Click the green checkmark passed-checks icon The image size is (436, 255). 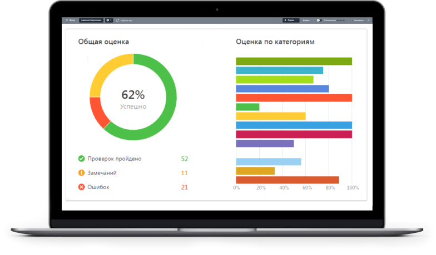[x=82, y=159]
